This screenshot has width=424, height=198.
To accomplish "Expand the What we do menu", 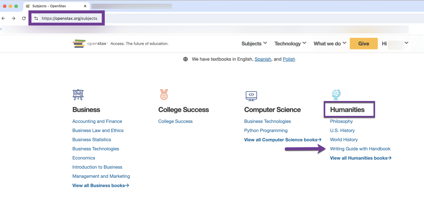I will (330, 43).
